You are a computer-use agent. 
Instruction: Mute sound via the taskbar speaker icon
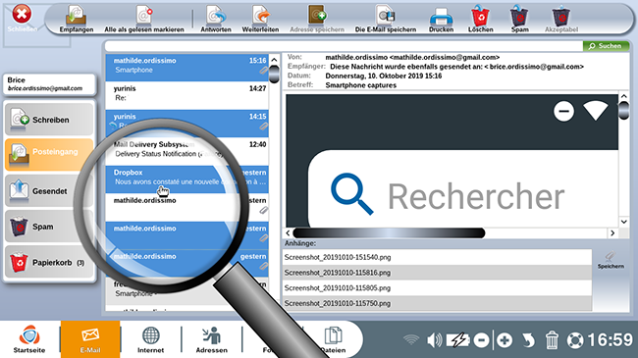pyautogui.click(x=434, y=340)
